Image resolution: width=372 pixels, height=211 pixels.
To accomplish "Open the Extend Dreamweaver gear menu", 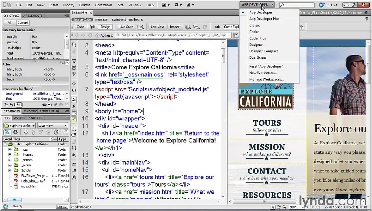I will coord(178,5).
